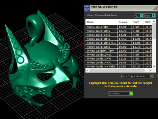Click the 9.01 DWT value

136,63
